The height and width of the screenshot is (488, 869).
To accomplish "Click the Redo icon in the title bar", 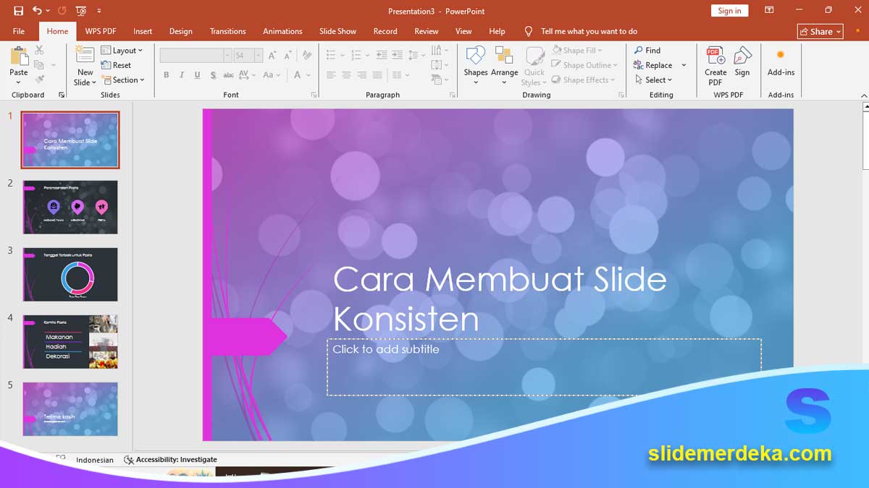I will point(62,11).
